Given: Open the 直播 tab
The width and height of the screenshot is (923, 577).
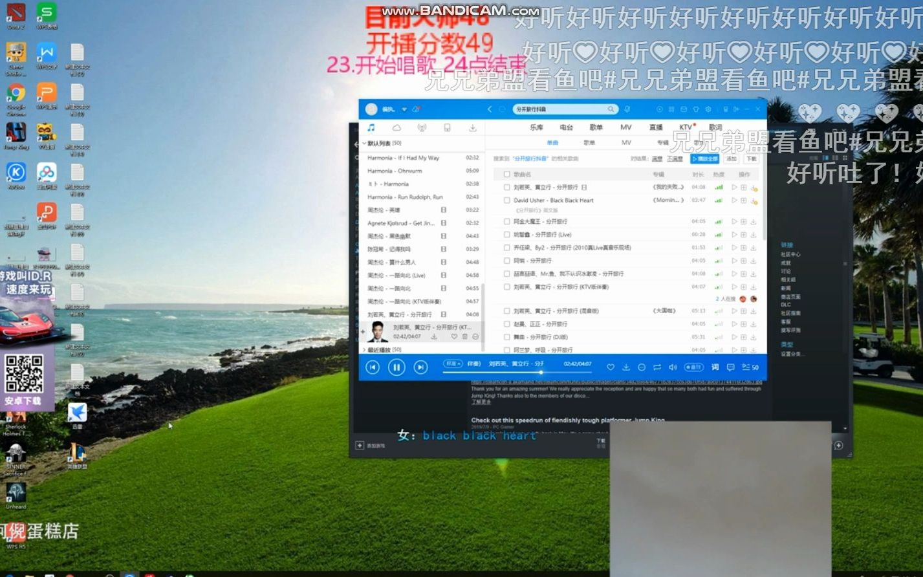Looking at the screenshot, I should 656,127.
